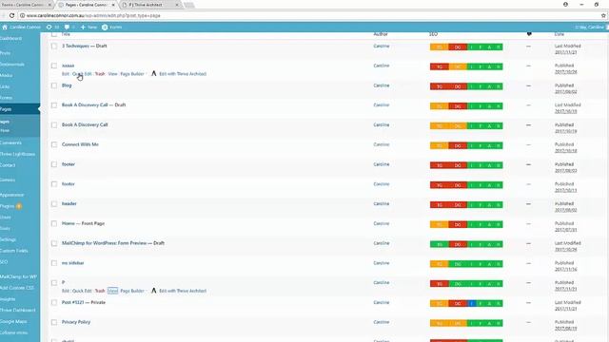Click the Caroline author link in Blog row

382,85
